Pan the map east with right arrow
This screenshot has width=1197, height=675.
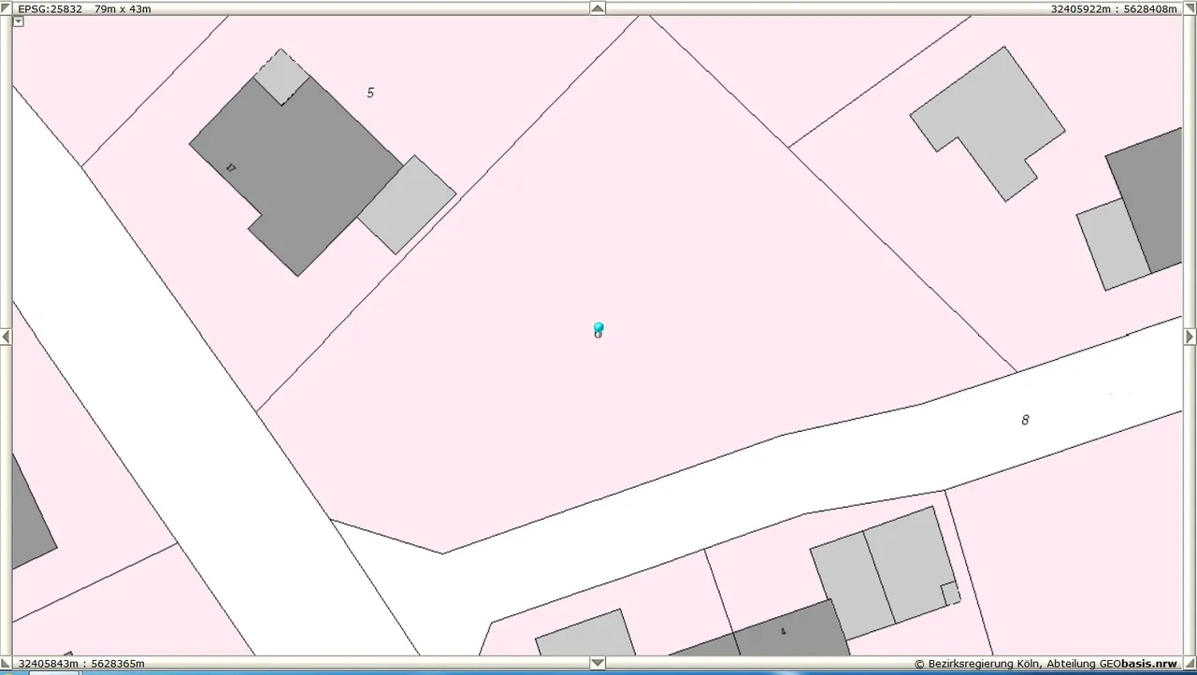(x=1190, y=337)
